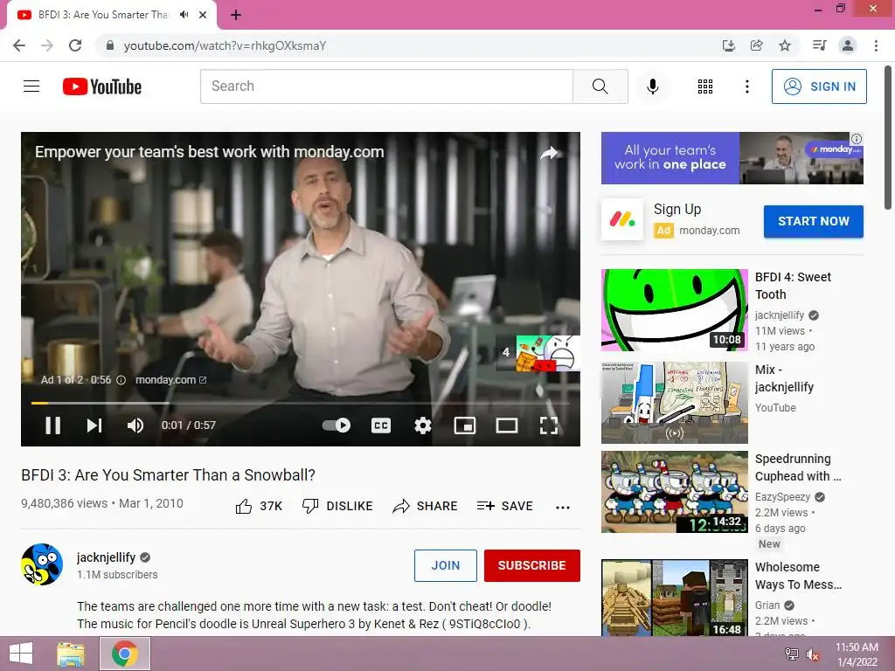Click the EazySpeezy channel name
Viewport: 895px width, 671px height.
pyautogui.click(x=782, y=497)
